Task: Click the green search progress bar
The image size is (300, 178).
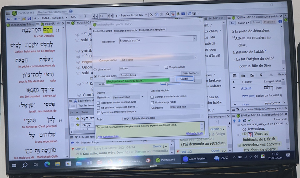Action: click(x=137, y=81)
